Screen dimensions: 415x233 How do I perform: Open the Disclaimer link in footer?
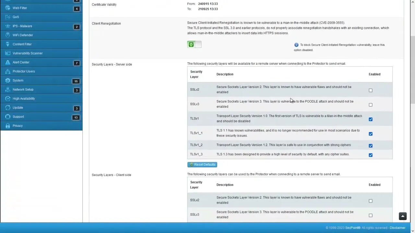[x=397, y=228]
